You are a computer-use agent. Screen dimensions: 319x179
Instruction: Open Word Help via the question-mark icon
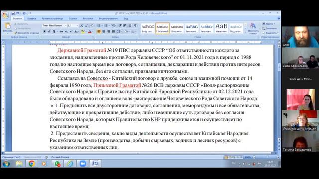(279, 18)
